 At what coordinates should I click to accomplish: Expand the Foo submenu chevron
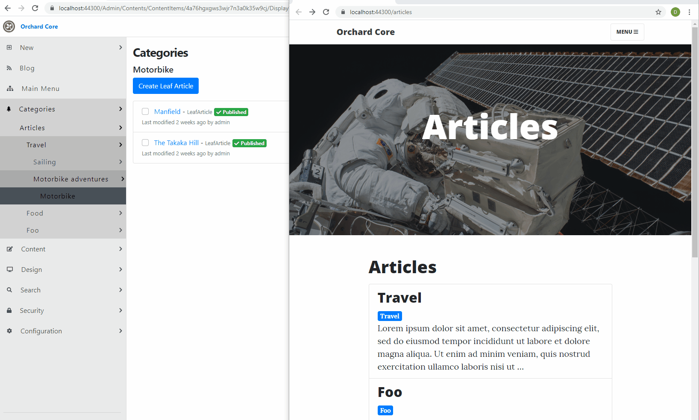coord(120,230)
